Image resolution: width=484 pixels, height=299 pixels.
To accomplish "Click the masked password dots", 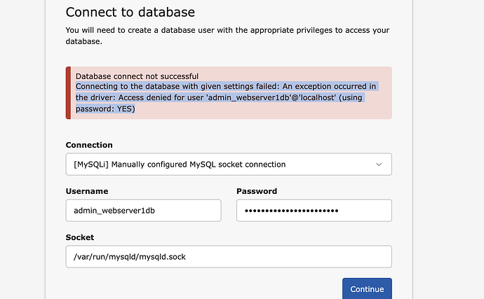I will click(288, 210).
